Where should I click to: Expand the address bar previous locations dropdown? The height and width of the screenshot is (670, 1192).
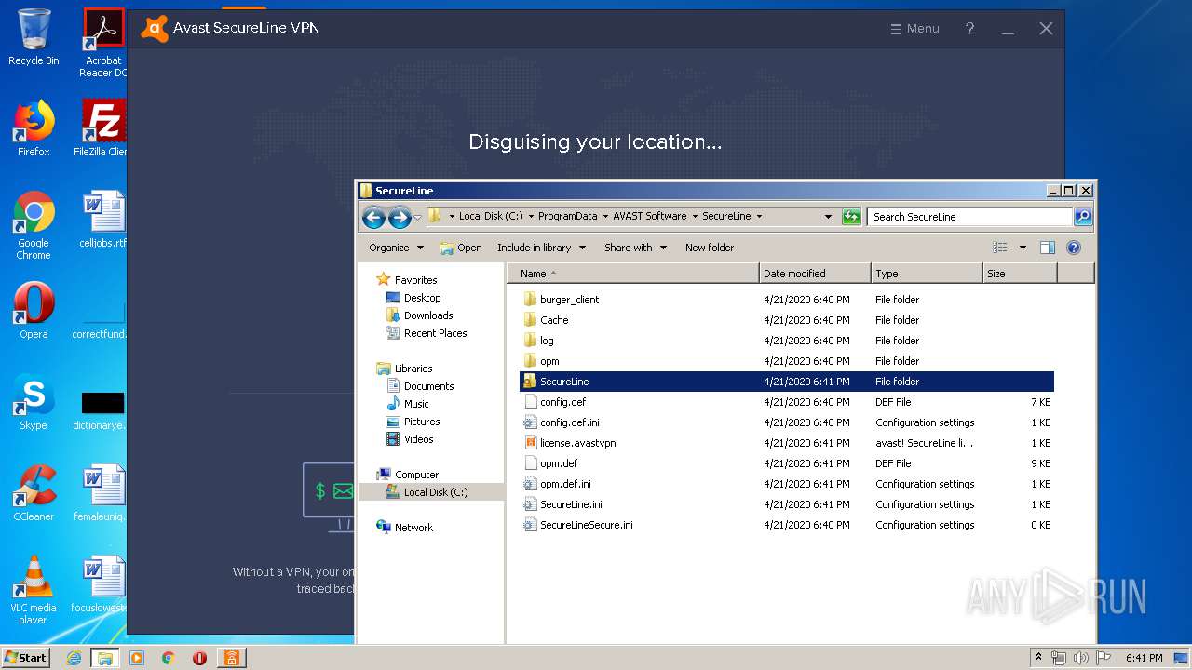828,217
